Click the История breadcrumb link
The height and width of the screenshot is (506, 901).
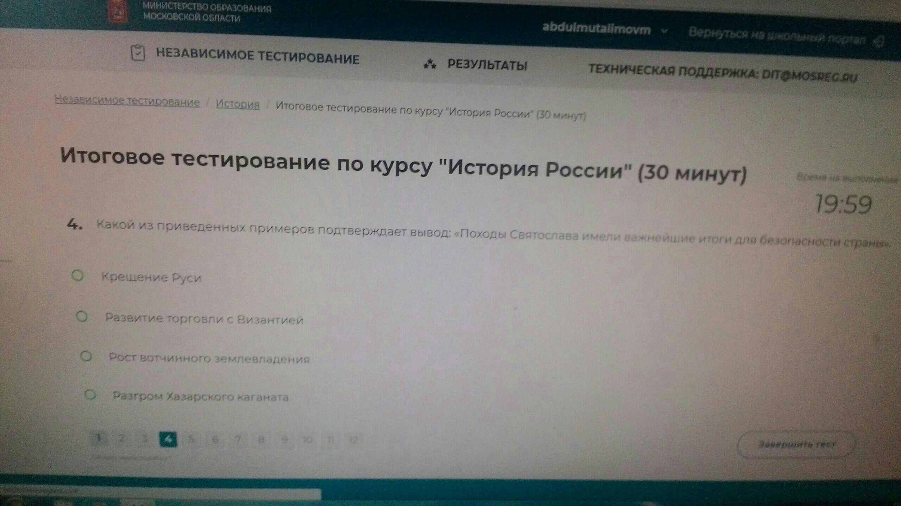(238, 104)
